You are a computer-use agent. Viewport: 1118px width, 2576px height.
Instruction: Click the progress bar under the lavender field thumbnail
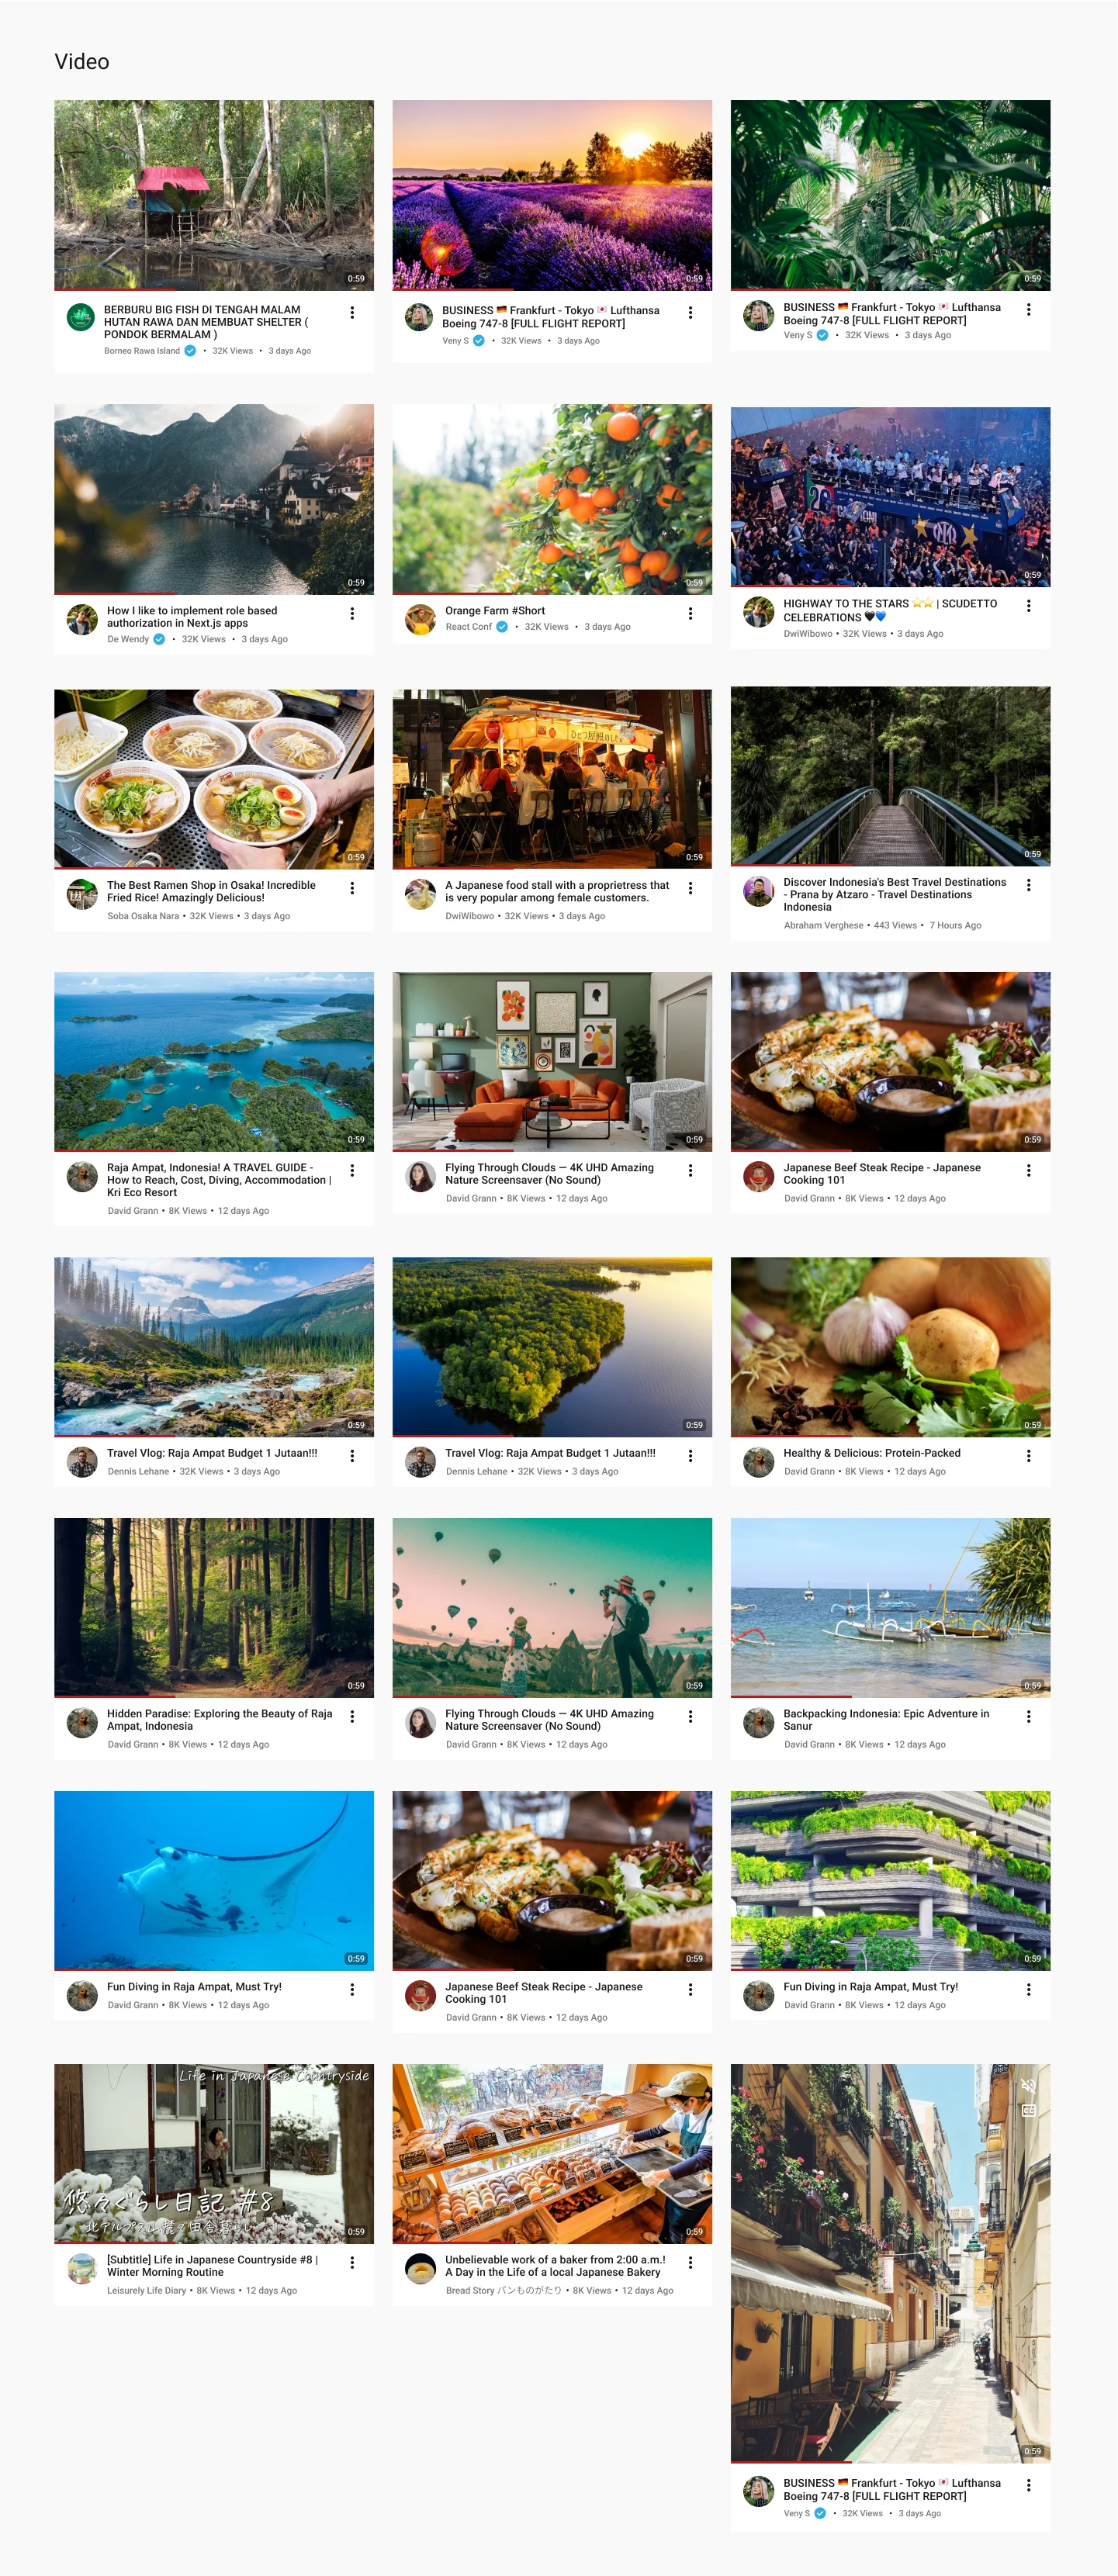(552, 289)
